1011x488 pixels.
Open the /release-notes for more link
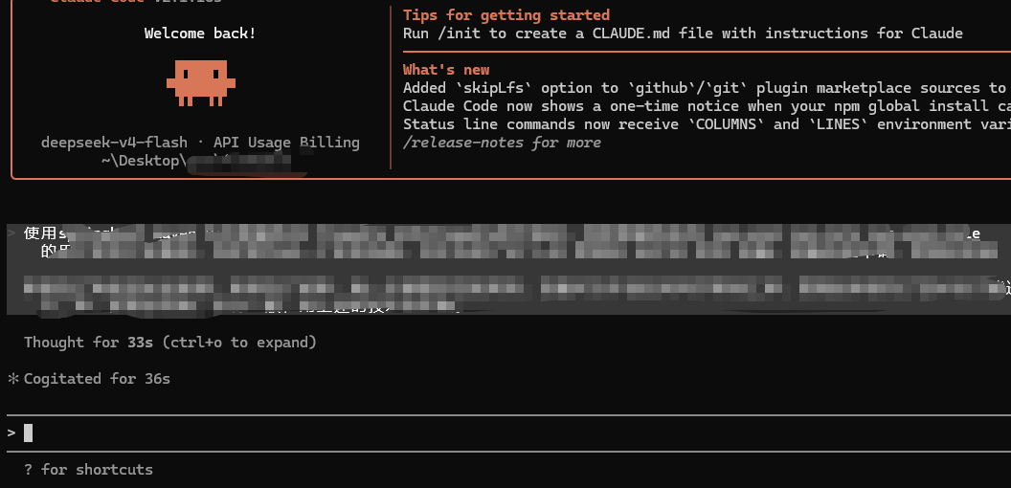[x=502, y=143]
